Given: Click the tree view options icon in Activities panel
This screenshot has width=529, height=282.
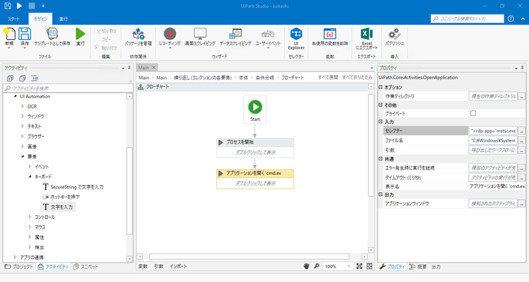Looking at the screenshot, I should (x=35, y=78).
